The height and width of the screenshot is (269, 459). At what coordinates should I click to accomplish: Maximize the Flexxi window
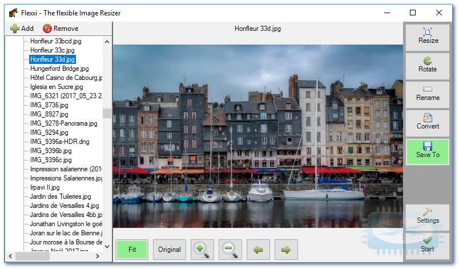click(413, 13)
